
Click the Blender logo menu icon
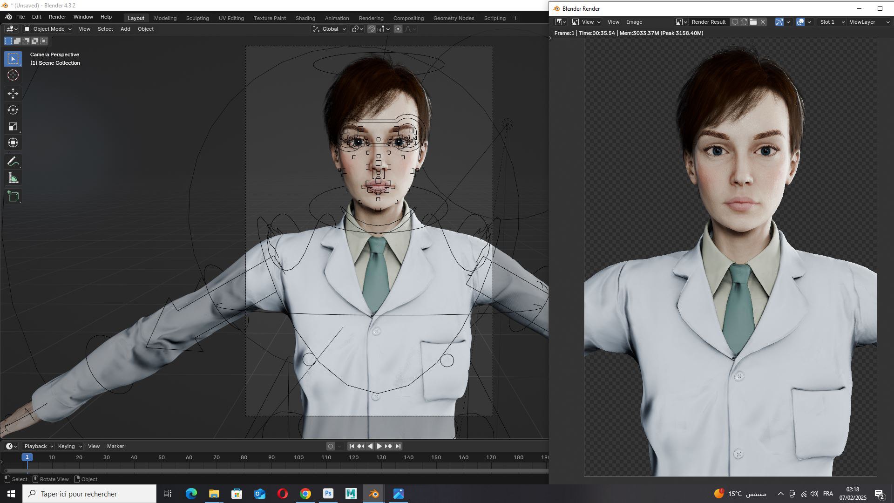tap(8, 17)
